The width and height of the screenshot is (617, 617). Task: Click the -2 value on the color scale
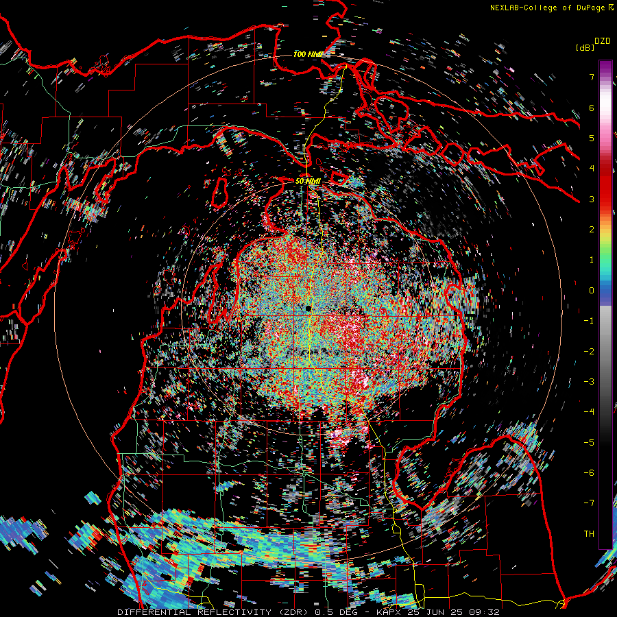[589, 352]
